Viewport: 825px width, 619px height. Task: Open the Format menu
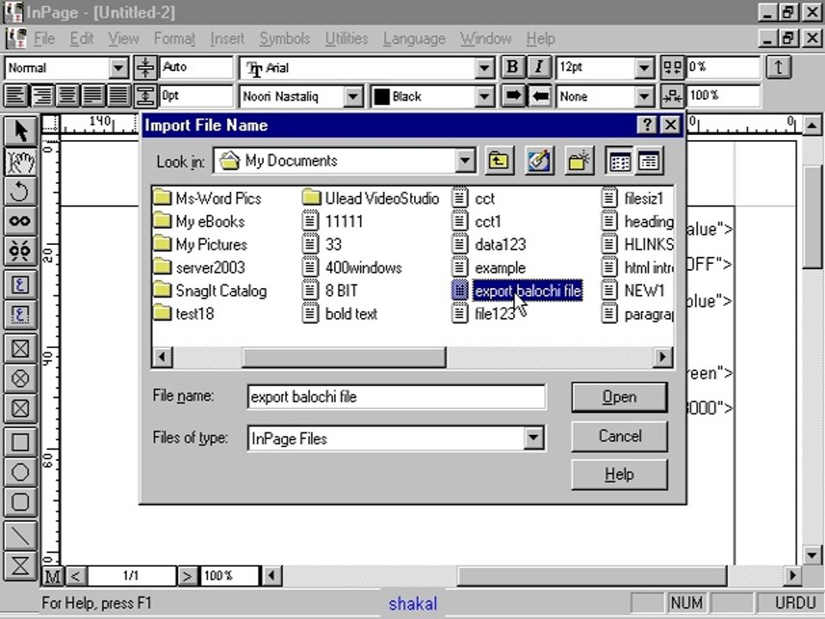coord(174,39)
